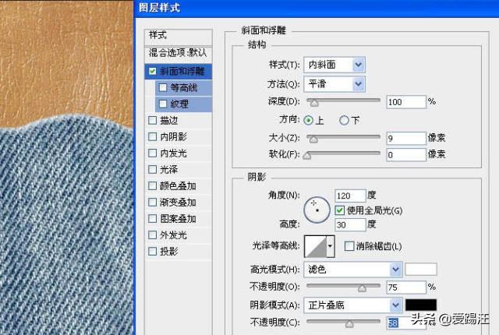Open the 光泽等高线 picker arrow
Viewport: 499px width, 335px height.
tap(331, 246)
